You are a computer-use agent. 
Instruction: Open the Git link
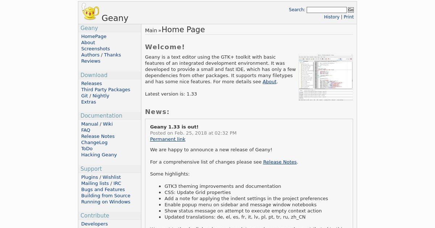84,96
